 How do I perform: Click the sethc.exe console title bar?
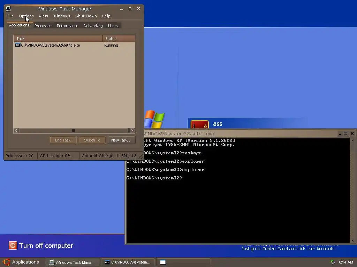[x=240, y=134]
